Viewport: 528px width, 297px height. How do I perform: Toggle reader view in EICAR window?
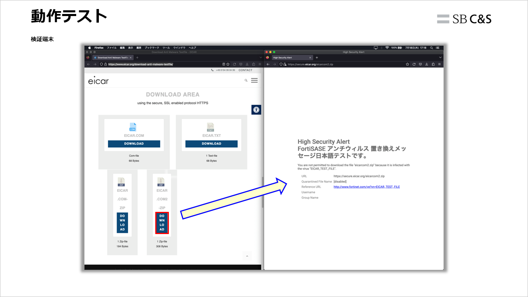[x=224, y=64]
